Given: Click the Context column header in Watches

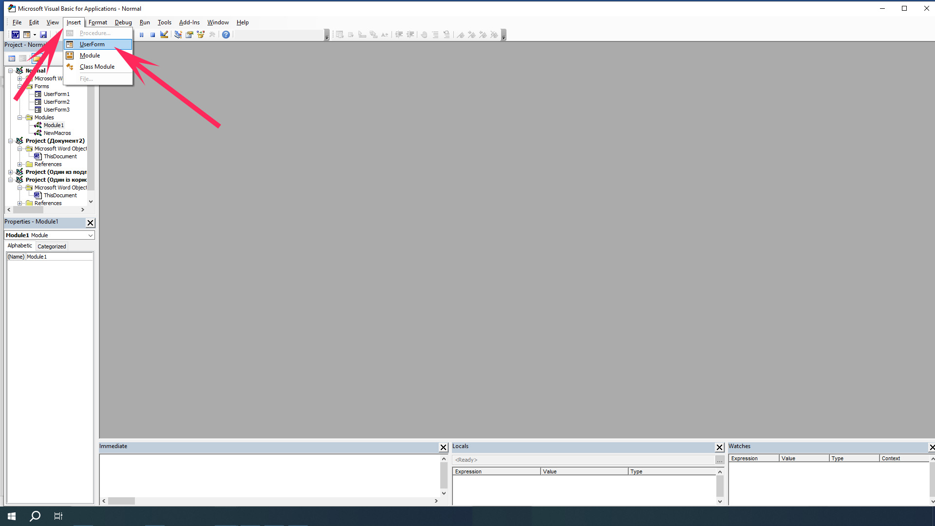Looking at the screenshot, I should [904, 458].
